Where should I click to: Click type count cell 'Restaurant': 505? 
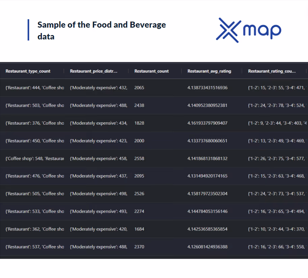(x=35, y=194)
